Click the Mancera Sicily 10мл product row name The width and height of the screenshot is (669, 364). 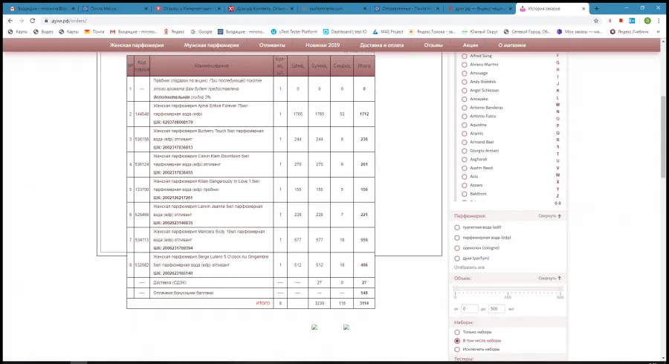pyautogui.click(x=209, y=235)
